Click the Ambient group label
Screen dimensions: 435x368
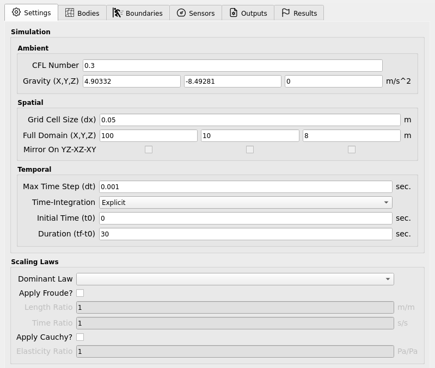tap(33, 48)
